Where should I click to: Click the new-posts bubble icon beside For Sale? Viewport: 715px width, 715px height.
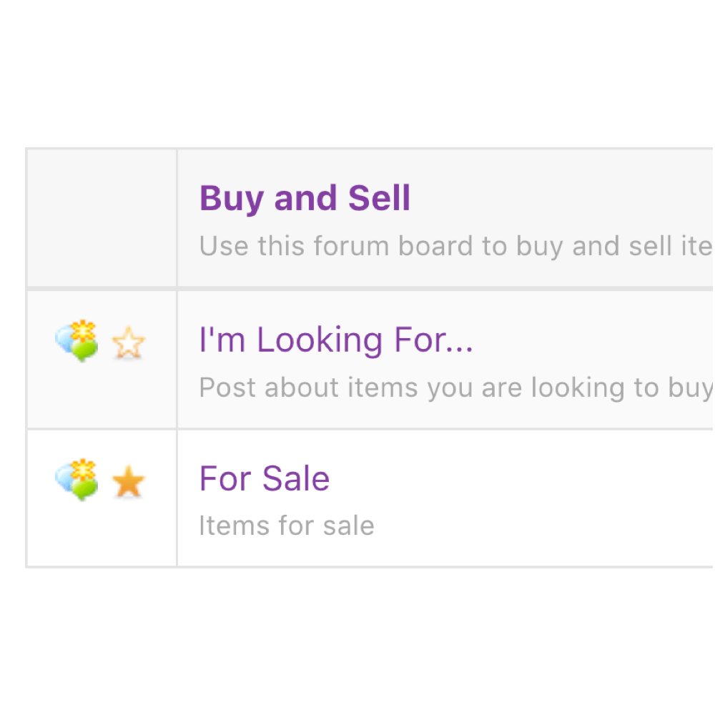[x=77, y=480]
